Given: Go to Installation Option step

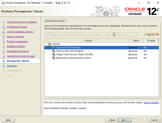Looking at the screenshot, I should [x=17, y=27].
